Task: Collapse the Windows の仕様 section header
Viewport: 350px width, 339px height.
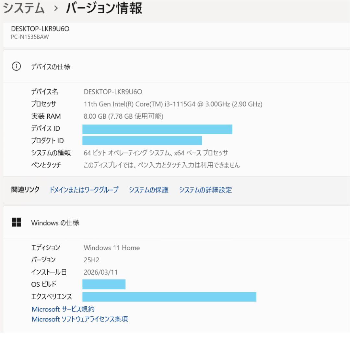Action: [x=176, y=223]
